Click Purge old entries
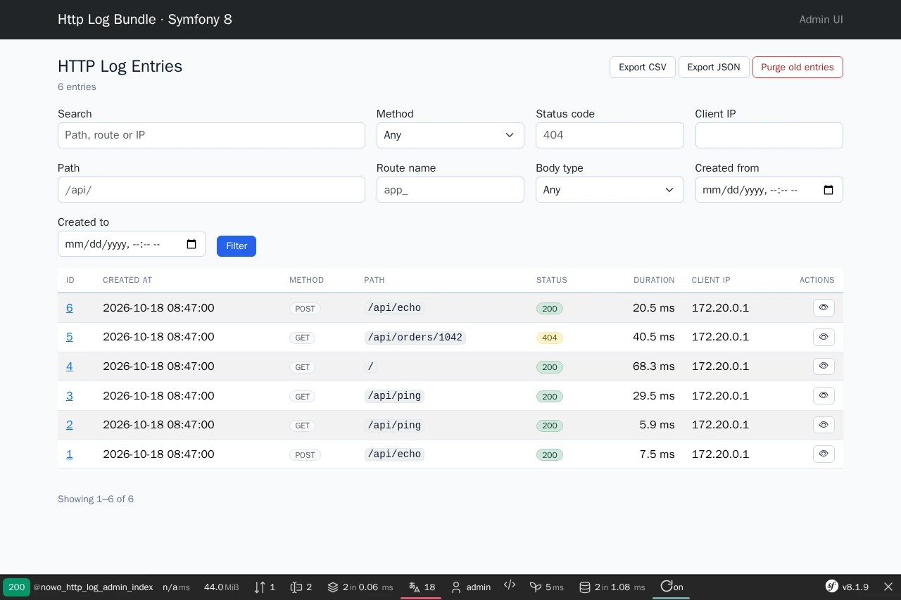 tap(798, 68)
